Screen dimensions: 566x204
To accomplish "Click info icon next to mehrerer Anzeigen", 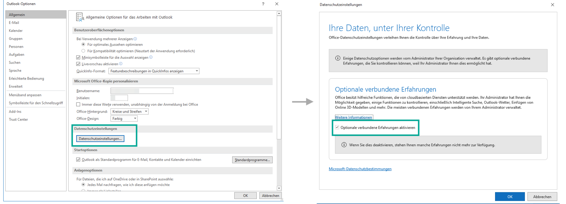I will coord(135,39).
